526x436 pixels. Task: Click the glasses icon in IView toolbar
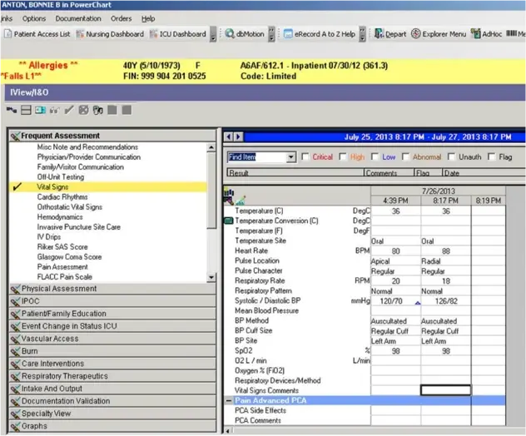coord(54,110)
